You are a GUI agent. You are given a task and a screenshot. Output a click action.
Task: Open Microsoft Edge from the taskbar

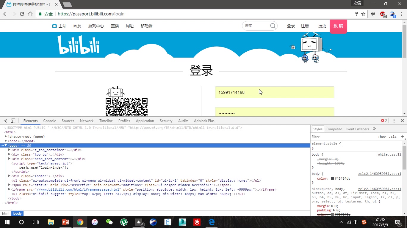click(x=212, y=222)
